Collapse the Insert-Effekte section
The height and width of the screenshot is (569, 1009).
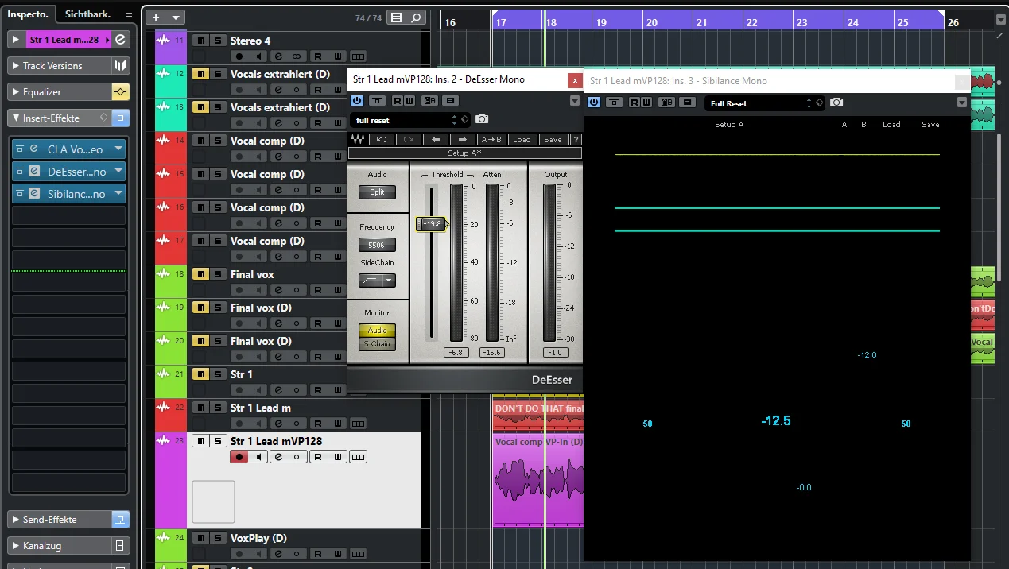coord(16,118)
